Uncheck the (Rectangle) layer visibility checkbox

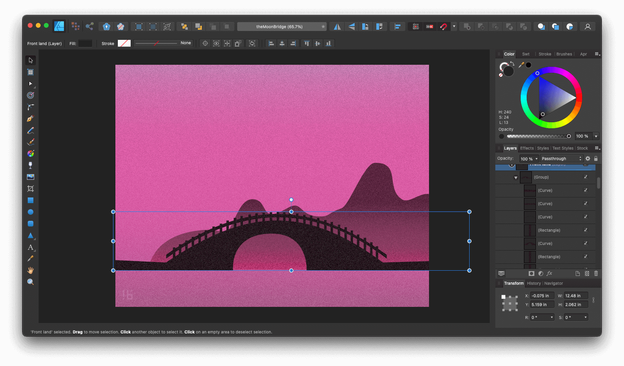coord(586,230)
